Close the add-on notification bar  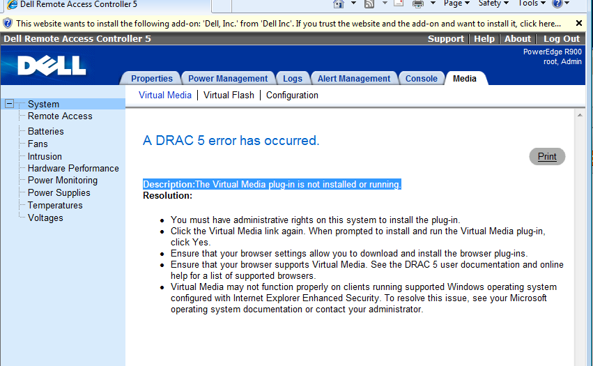(578, 23)
